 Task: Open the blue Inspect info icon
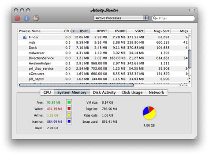[x=27, y=18]
